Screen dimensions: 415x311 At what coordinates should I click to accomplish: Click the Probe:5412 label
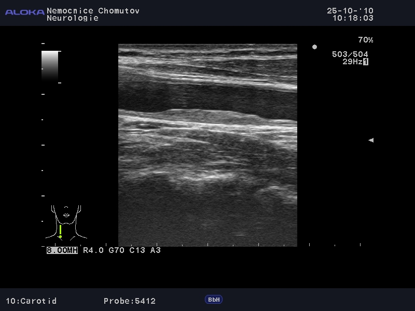(129, 301)
